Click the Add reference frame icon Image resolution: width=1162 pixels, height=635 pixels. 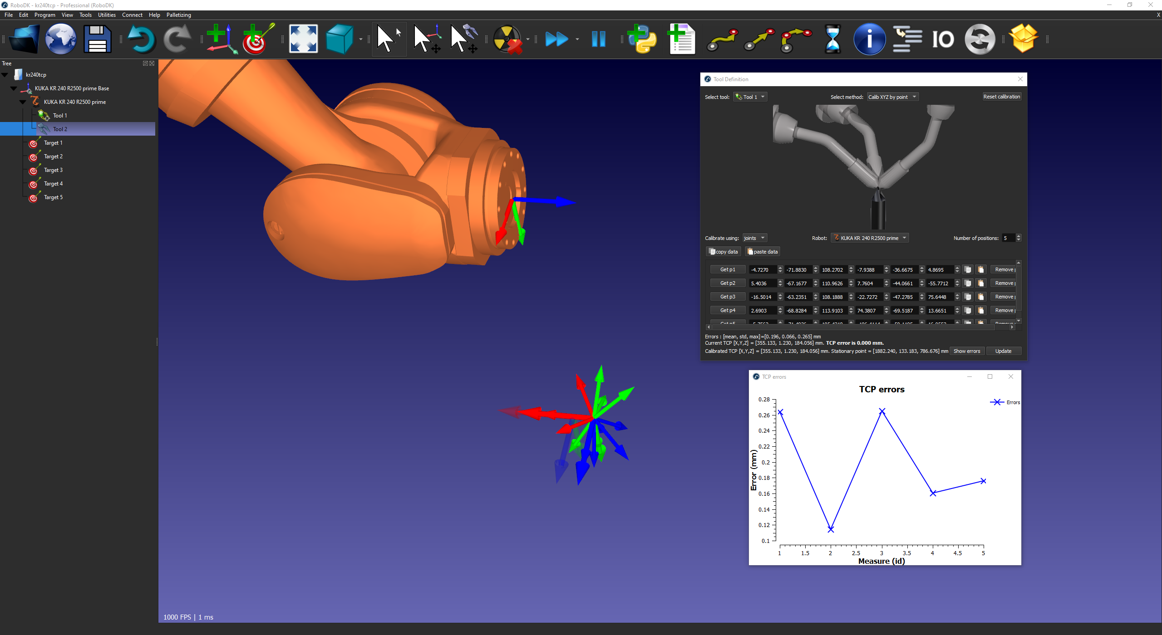tap(222, 39)
